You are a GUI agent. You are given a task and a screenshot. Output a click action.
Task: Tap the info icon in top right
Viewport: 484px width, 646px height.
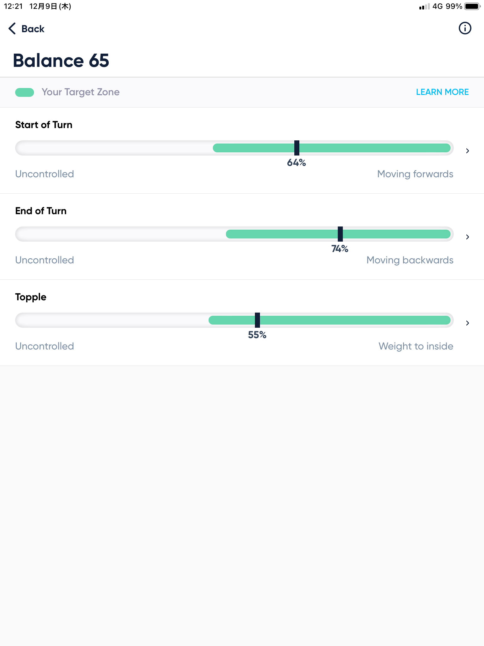[465, 28]
